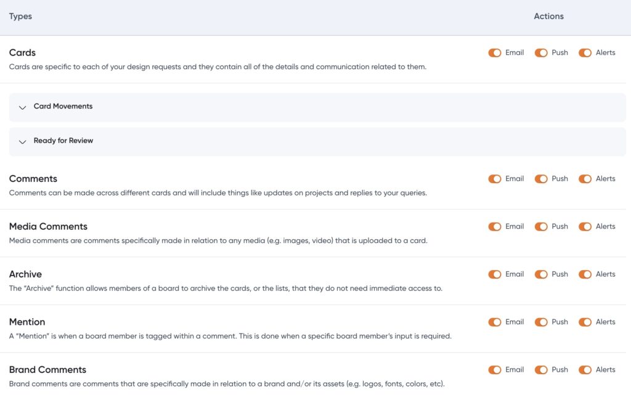631x397 pixels.
Task: Switch off Alerts for Archive
Action: coord(585,274)
